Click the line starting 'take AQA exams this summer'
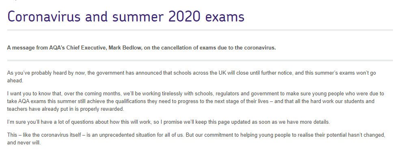 pos(190,101)
